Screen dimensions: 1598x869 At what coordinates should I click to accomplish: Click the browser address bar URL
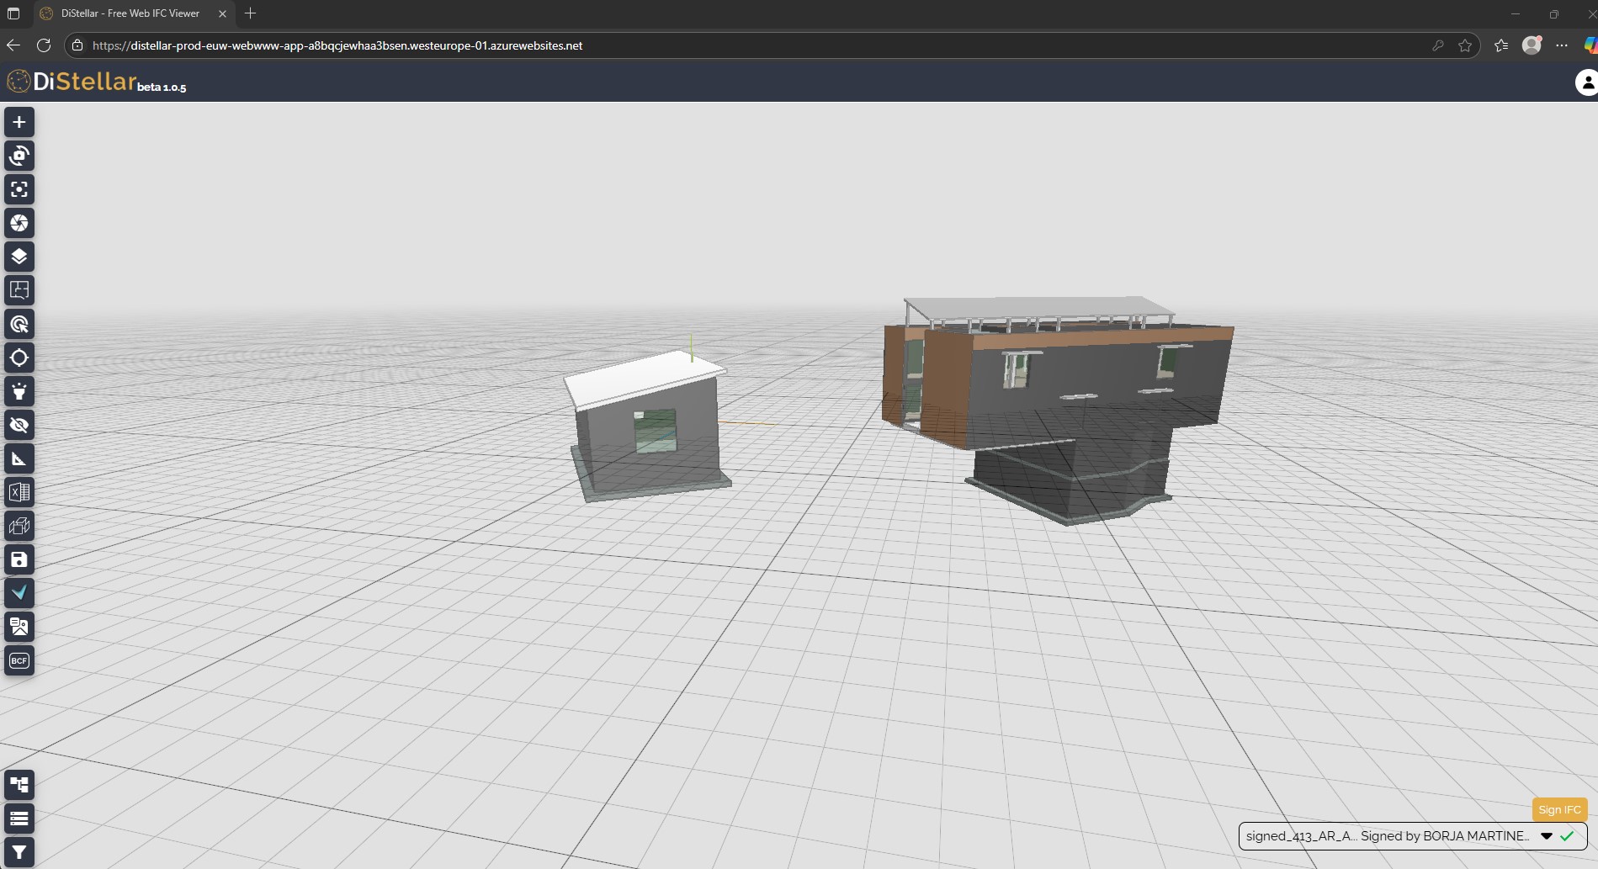337,45
